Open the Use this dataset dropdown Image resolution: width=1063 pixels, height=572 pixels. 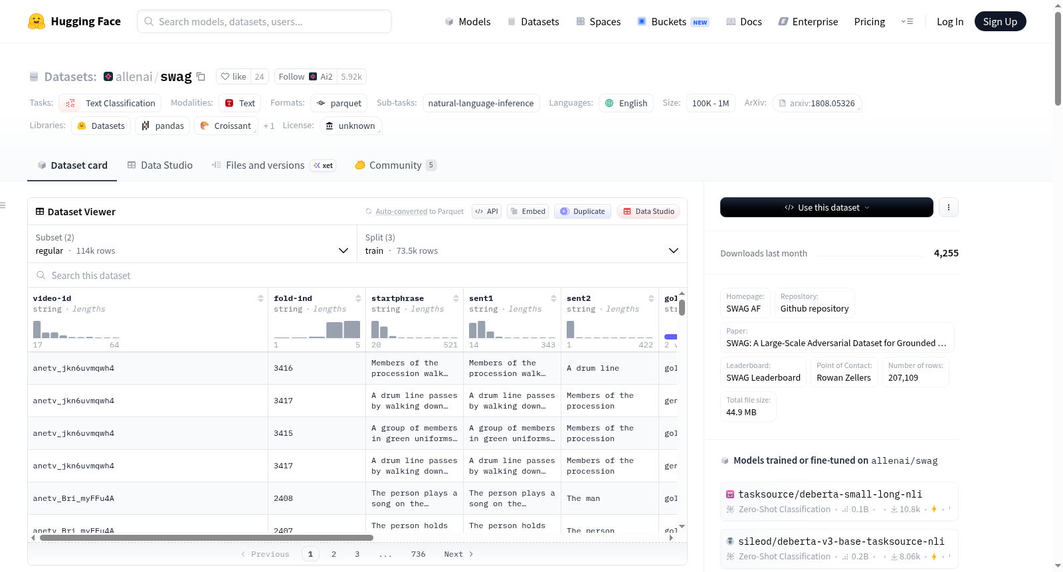click(x=826, y=207)
